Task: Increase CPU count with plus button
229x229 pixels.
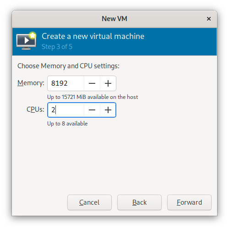Action: pos(108,110)
